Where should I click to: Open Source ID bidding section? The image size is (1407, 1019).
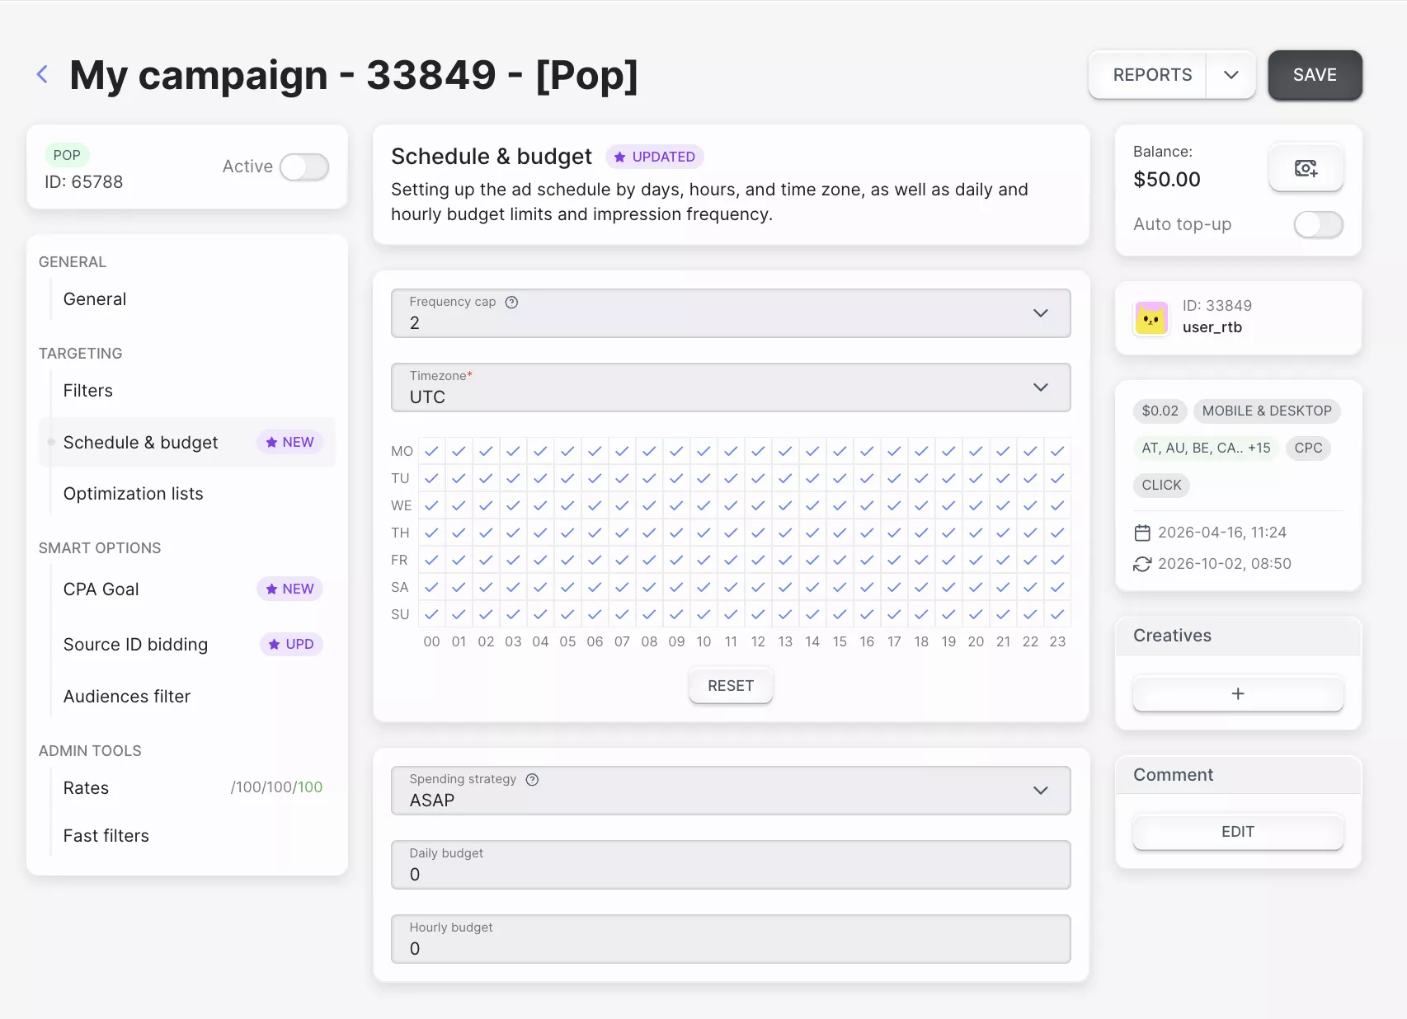136,645
